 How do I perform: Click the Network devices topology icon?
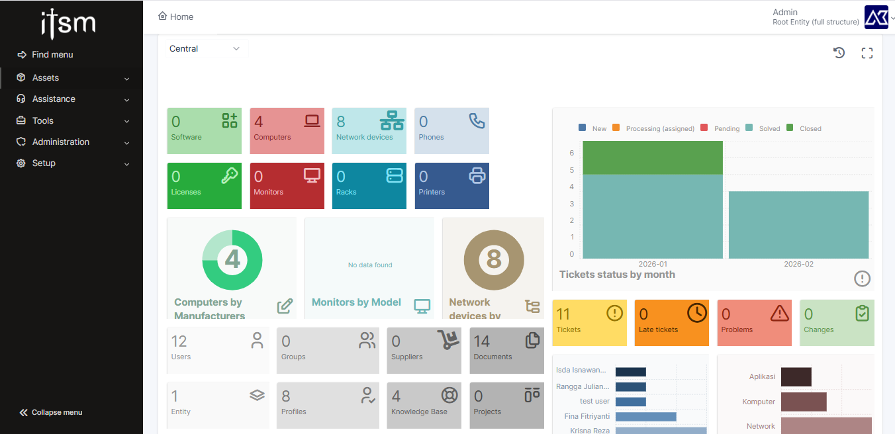pos(392,121)
